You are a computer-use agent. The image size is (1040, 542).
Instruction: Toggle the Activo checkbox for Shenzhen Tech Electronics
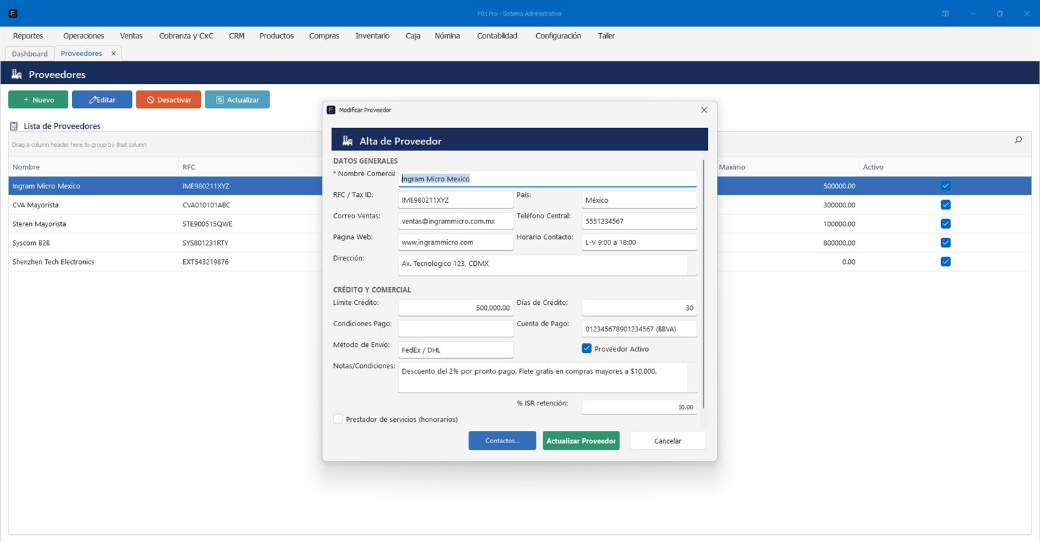[946, 261]
